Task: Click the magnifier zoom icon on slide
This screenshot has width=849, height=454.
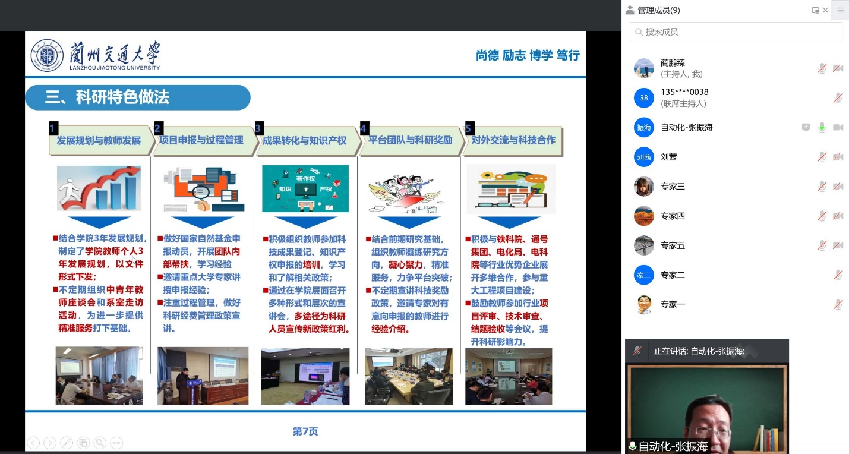Action: click(x=100, y=443)
